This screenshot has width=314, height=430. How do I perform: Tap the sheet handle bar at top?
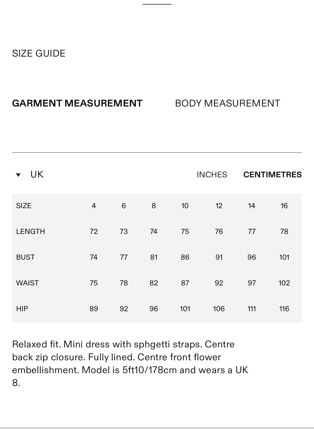(157, 4)
